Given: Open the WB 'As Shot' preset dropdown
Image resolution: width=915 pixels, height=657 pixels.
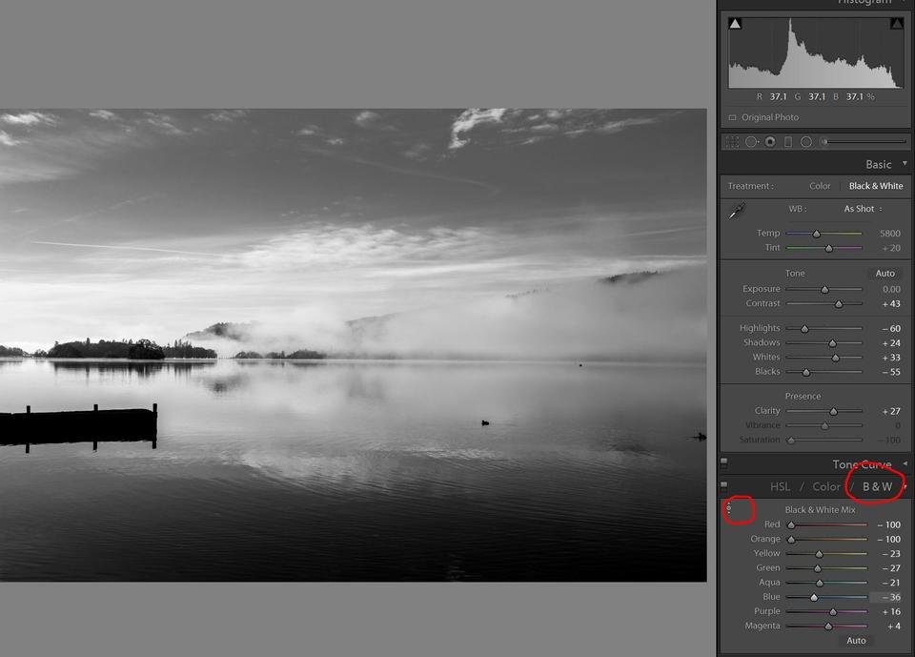Looking at the screenshot, I should click(864, 209).
